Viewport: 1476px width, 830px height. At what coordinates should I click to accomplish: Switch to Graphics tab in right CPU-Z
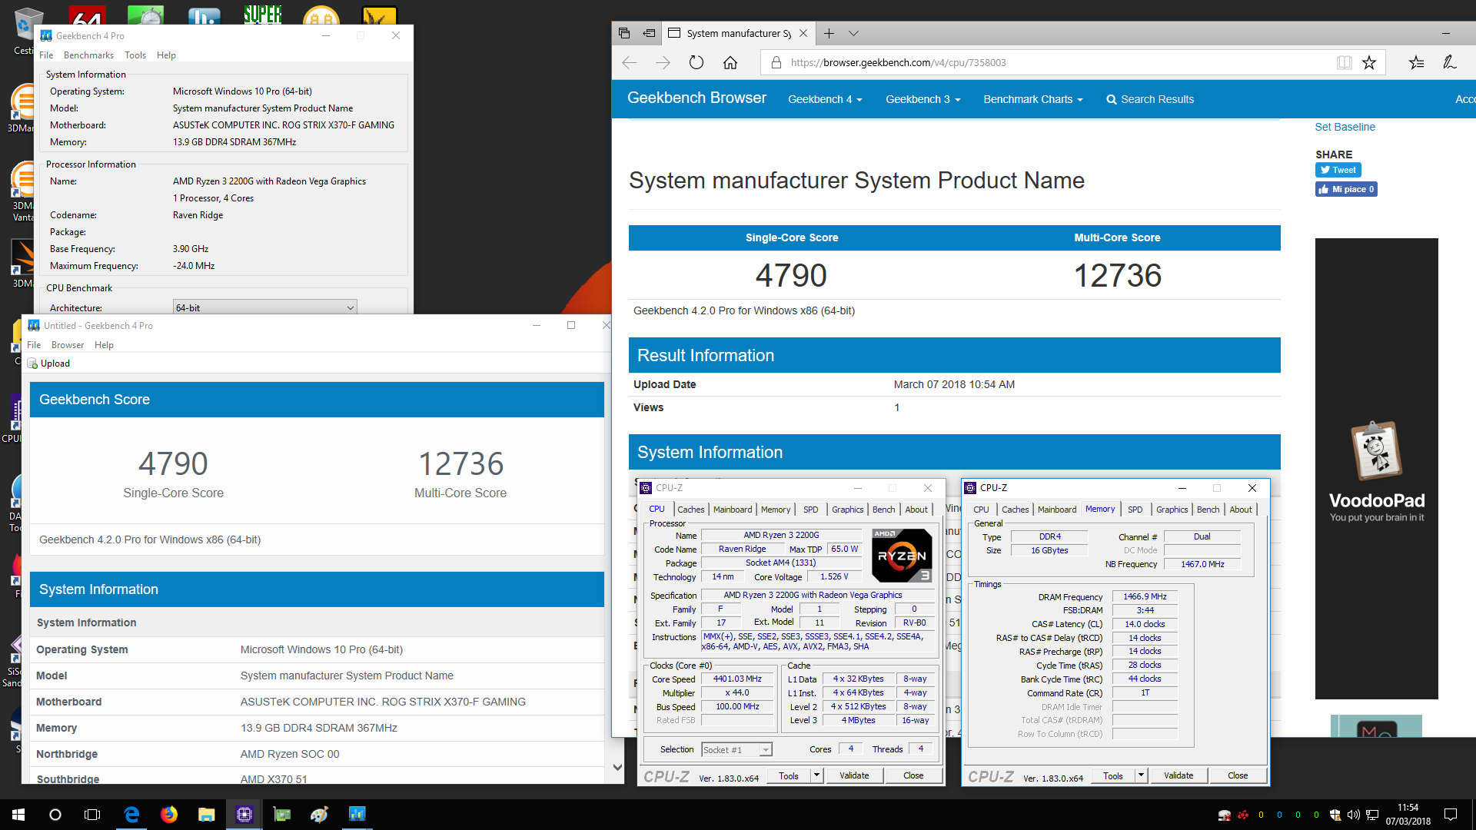coord(1172,510)
